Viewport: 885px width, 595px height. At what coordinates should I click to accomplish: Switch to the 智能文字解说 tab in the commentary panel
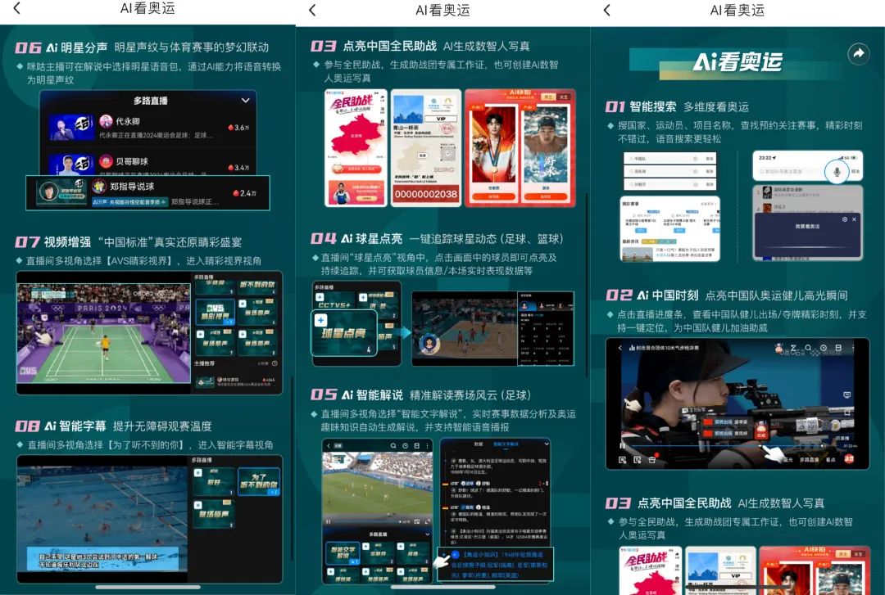point(506,444)
